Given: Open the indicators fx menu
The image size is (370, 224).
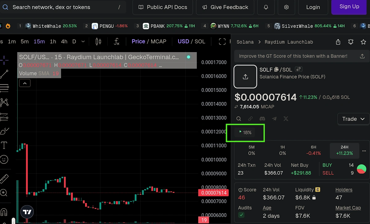Looking at the screenshot, I should tap(117, 41).
